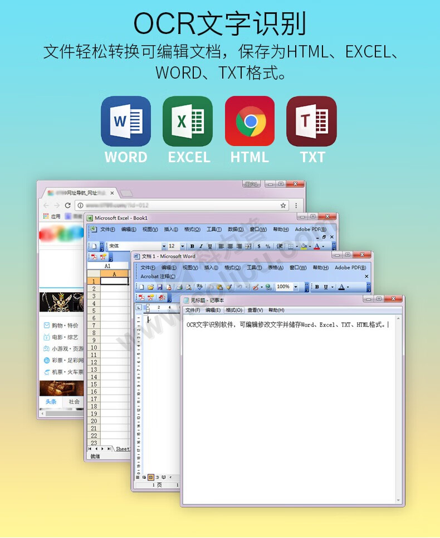Image resolution: width=440 pixels, height=538 pixels.
Task: Select cell A1 in the Excel sheet
Action: point(115,281)
